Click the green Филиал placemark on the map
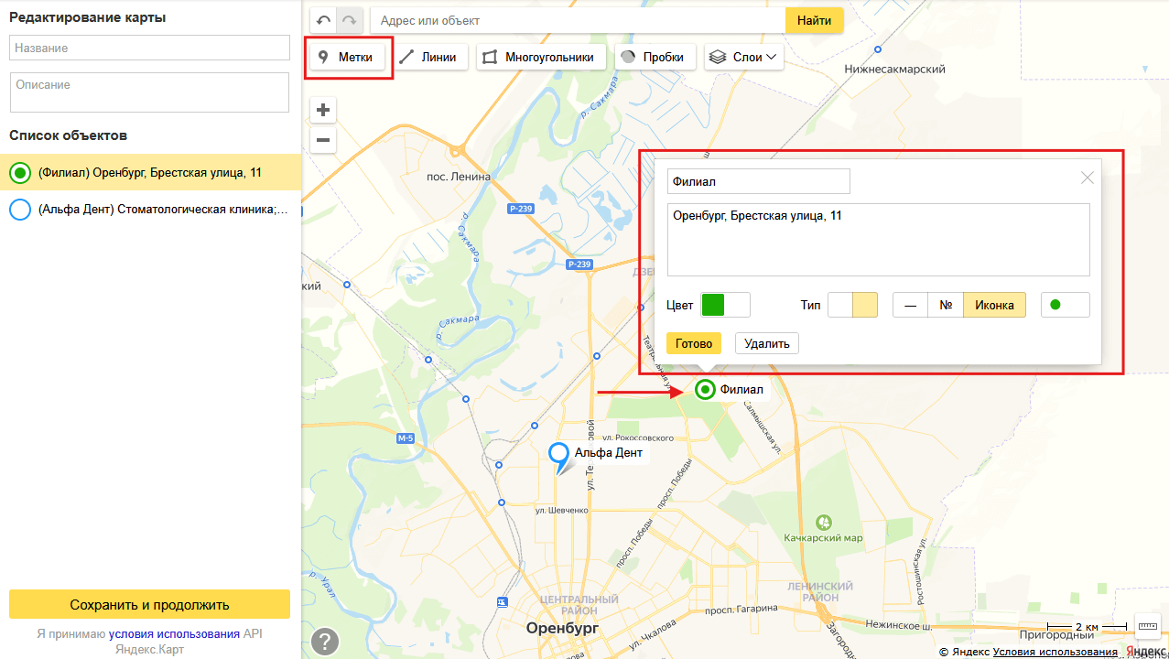The width and height of the screenshot is (1169, 659). coord(705,390)
